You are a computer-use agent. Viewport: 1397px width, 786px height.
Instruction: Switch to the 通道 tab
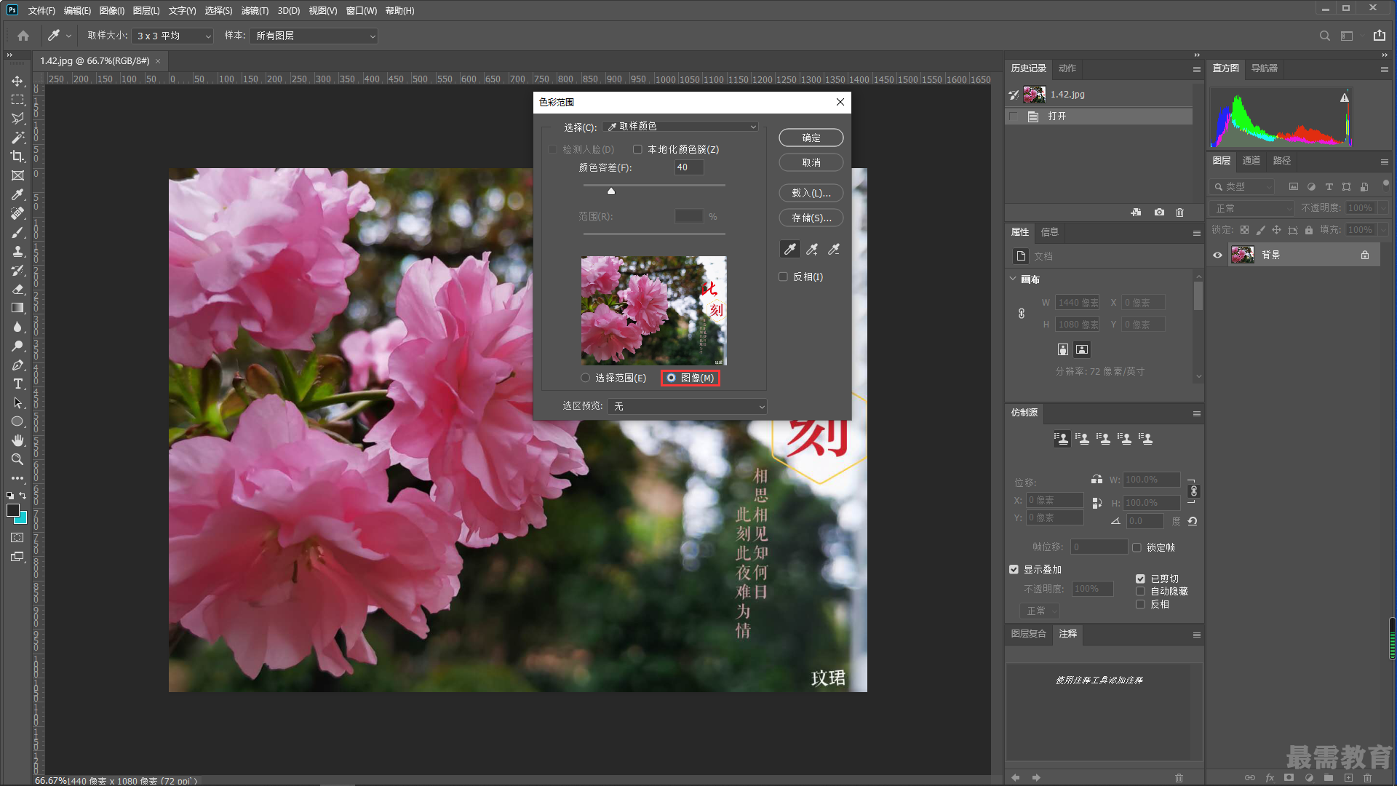click(1251, 161)
